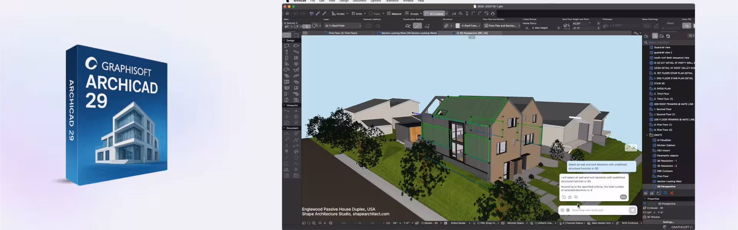
Task: Click the roof pivot height -4'-3" field
Action: point(583,28)
